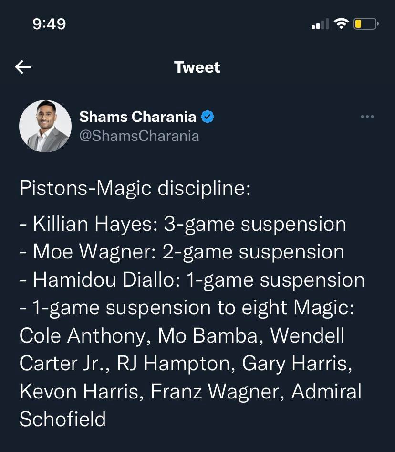The image size is (395, 452).
Task: Tap the back arrow to leave tweet
Action: pyautogui.click(x=23, y=67)
